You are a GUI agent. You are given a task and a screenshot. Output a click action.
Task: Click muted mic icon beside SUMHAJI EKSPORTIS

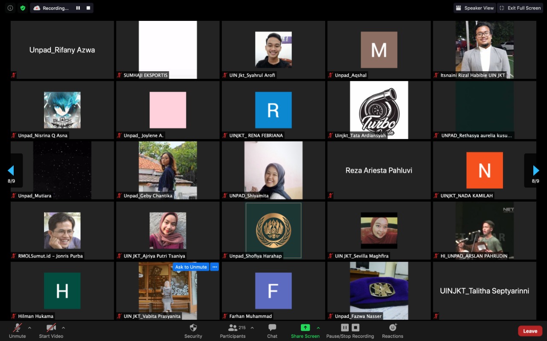120,75
